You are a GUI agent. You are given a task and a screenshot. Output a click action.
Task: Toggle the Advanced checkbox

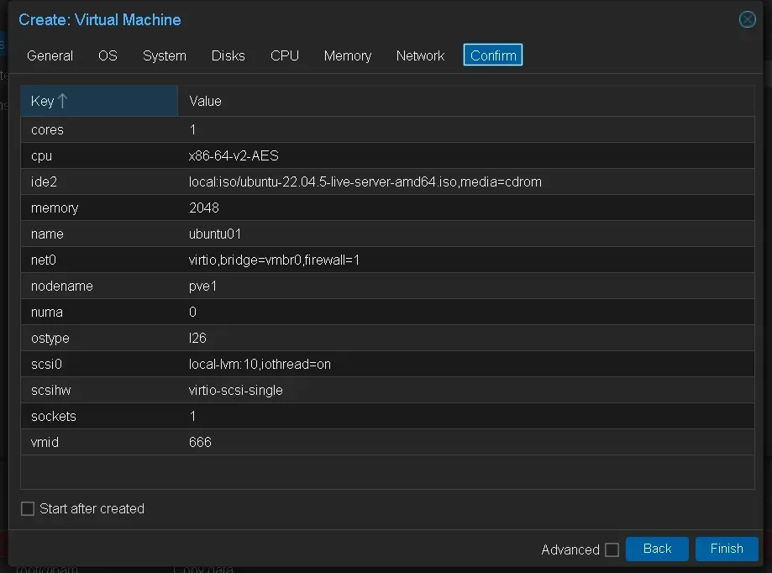(612, 549)
